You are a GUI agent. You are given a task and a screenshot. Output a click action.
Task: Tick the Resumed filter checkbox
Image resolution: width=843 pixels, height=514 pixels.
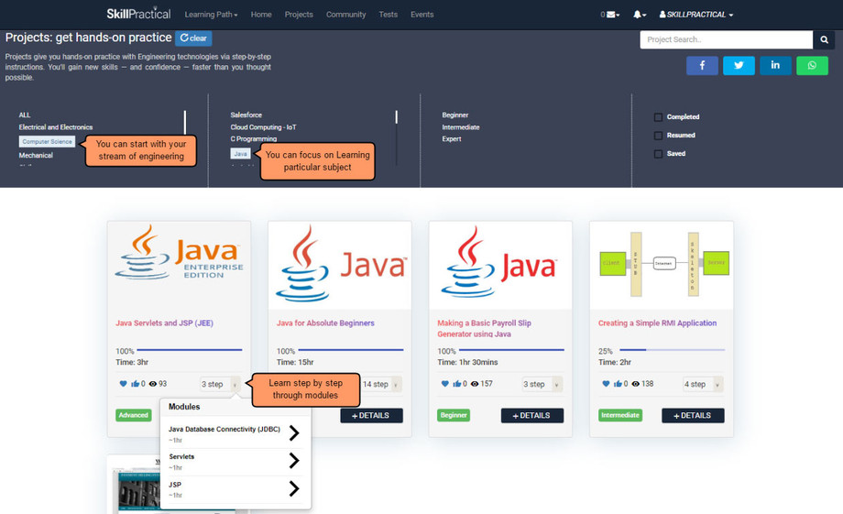tap(658, 136)
